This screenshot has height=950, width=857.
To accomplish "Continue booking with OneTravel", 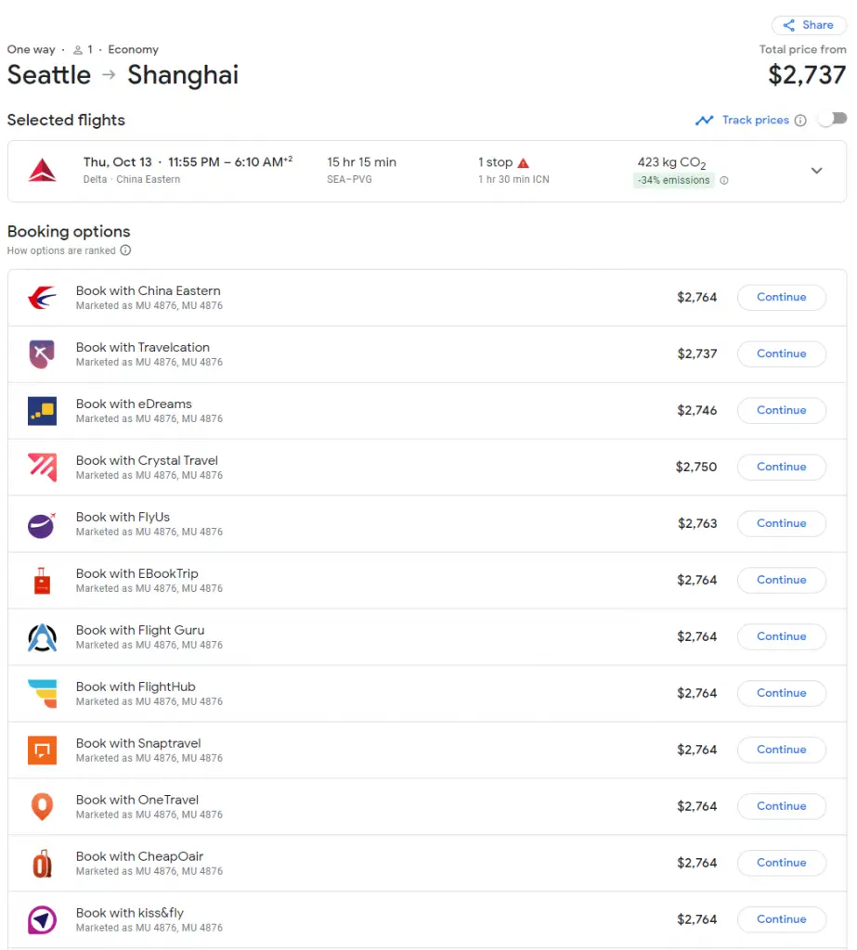I will pos(781,806).
